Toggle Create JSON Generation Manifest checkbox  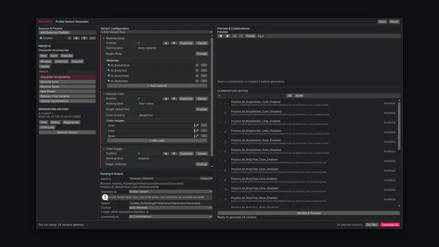click(x=147, y=212)
